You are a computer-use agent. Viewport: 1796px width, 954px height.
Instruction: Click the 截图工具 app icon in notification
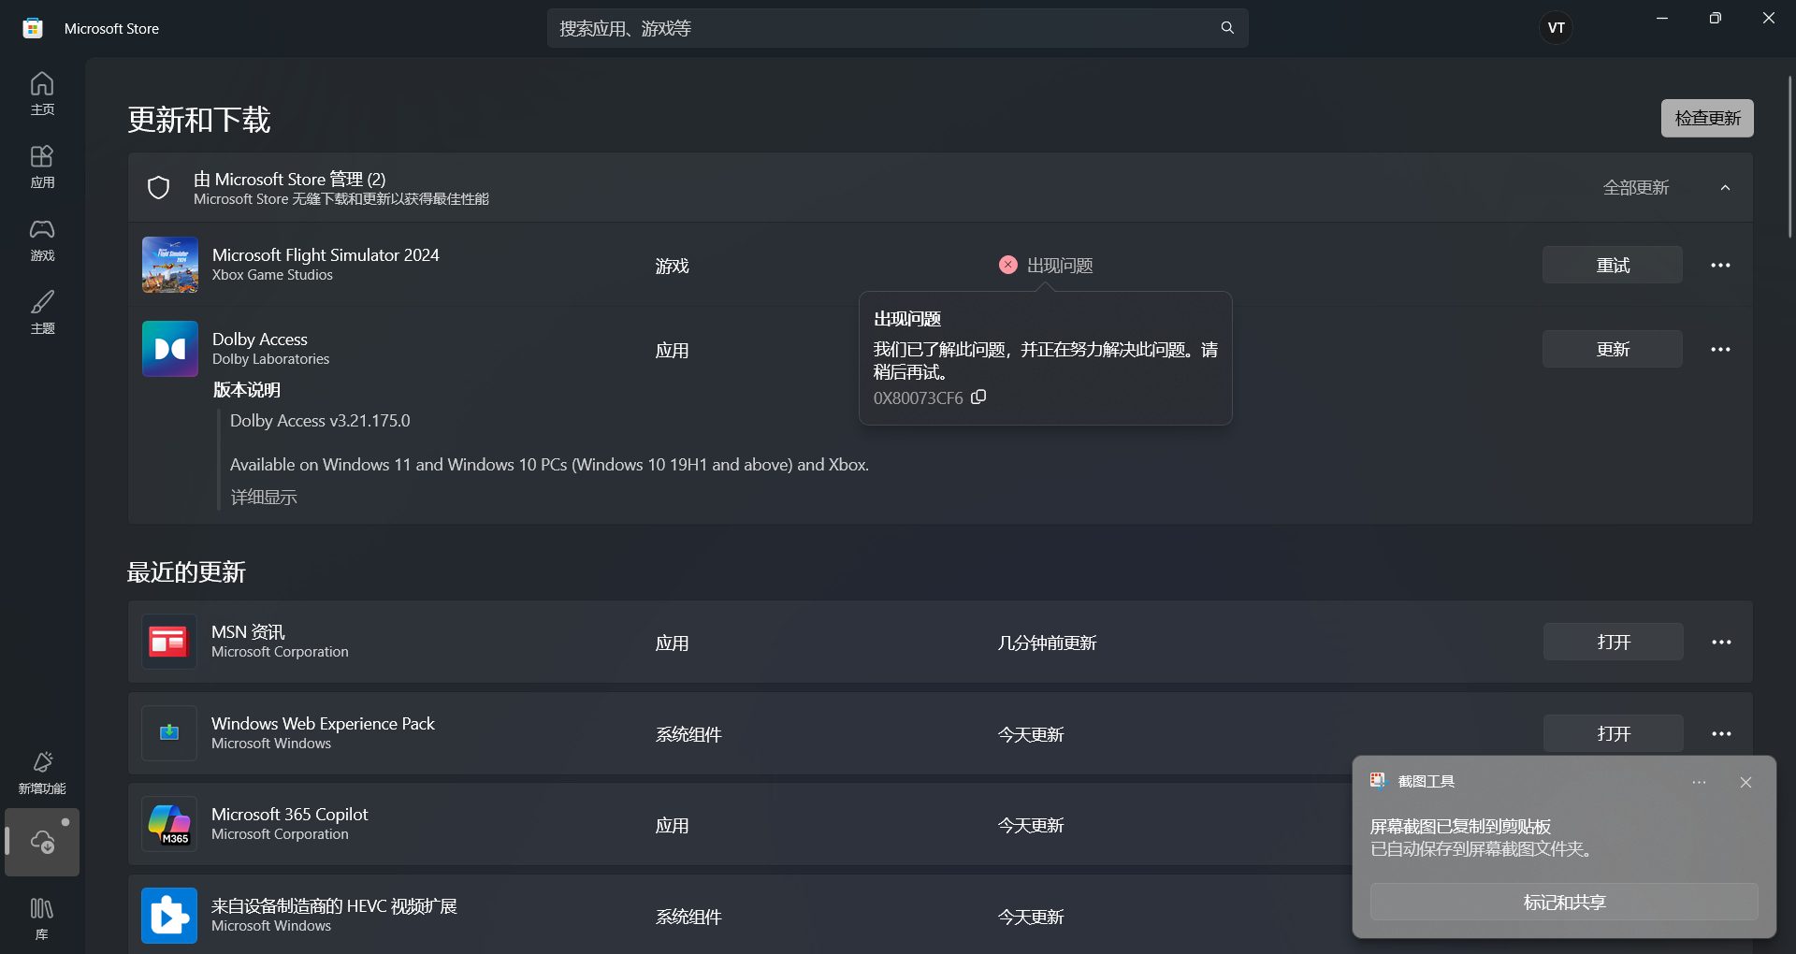point(1378,780)
